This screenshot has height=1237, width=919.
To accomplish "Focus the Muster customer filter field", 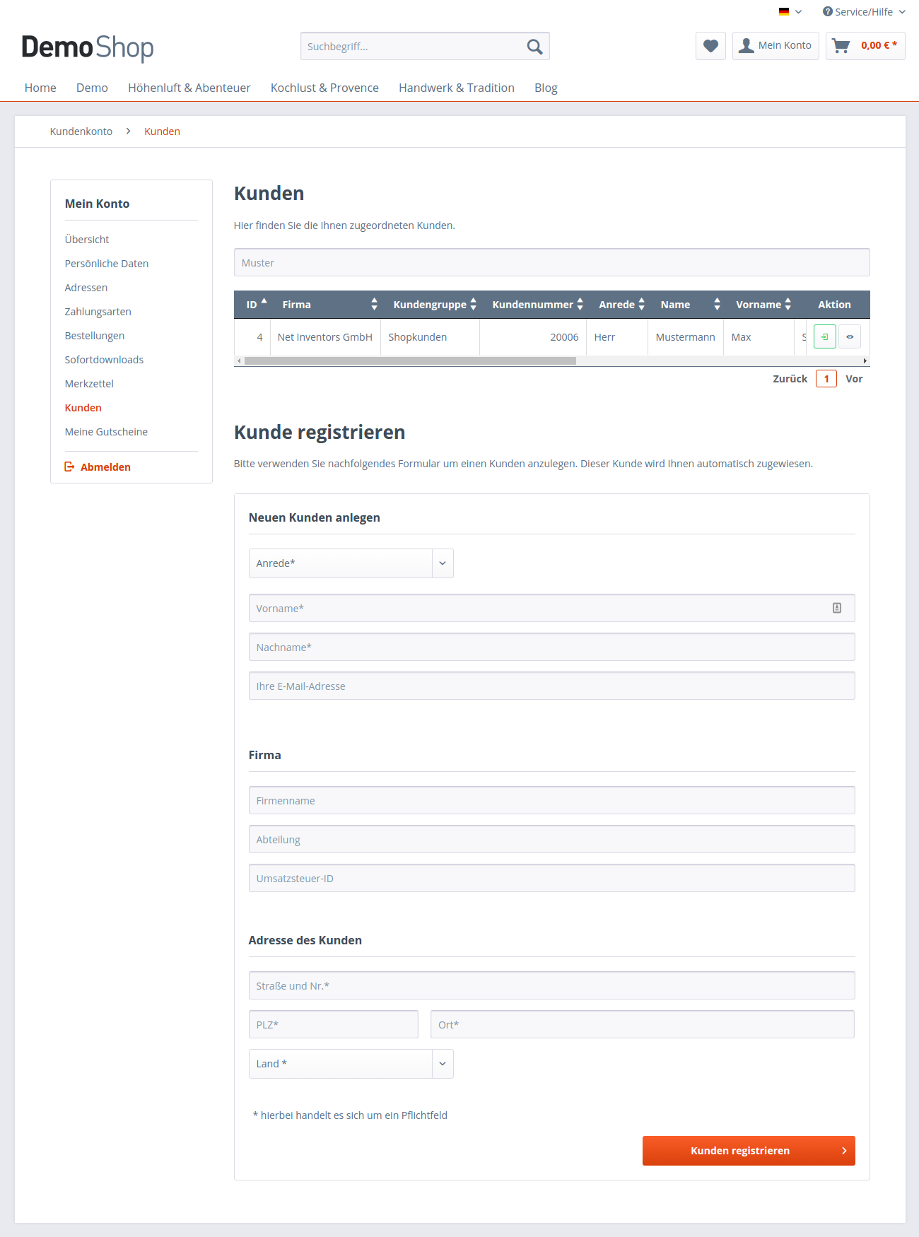I will tap(552, 262).
